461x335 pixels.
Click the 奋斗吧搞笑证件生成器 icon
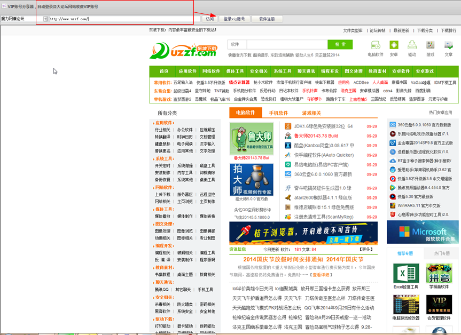click(288, 188)
